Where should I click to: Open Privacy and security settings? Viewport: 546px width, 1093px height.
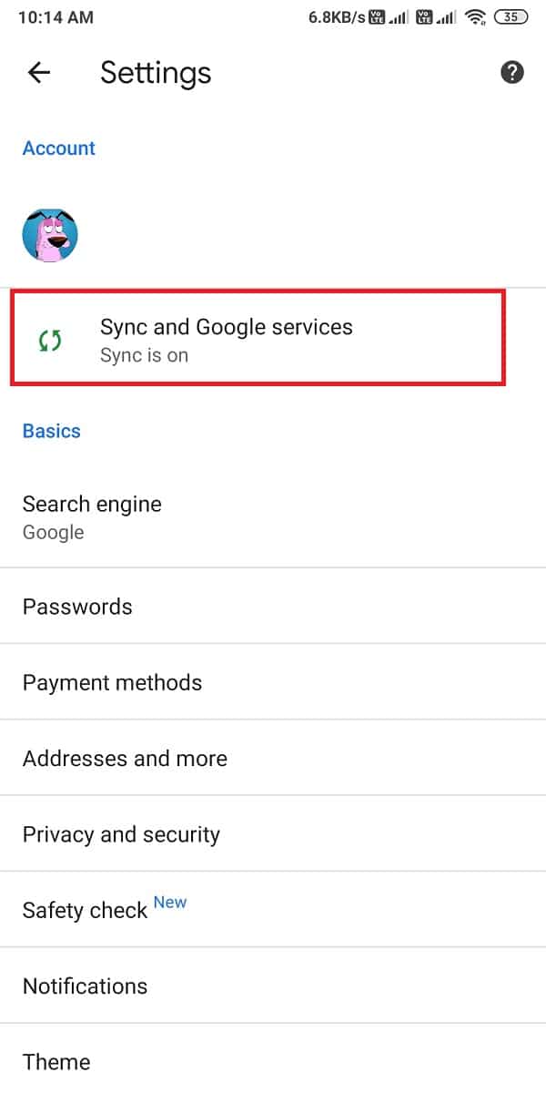(121, 833)
